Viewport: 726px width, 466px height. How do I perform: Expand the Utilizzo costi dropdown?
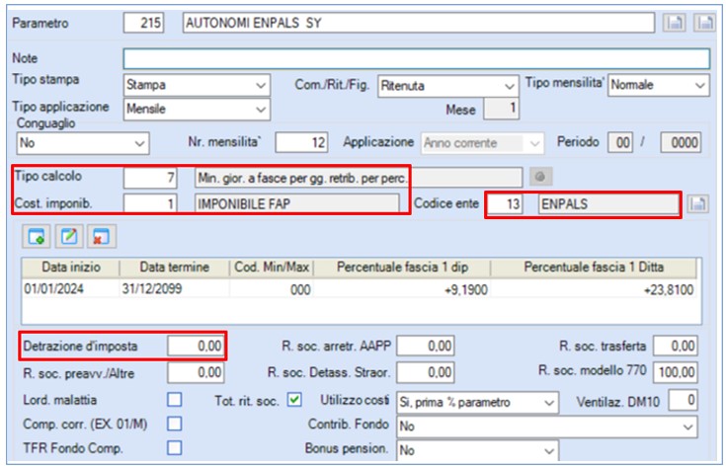tap(477, 403)
